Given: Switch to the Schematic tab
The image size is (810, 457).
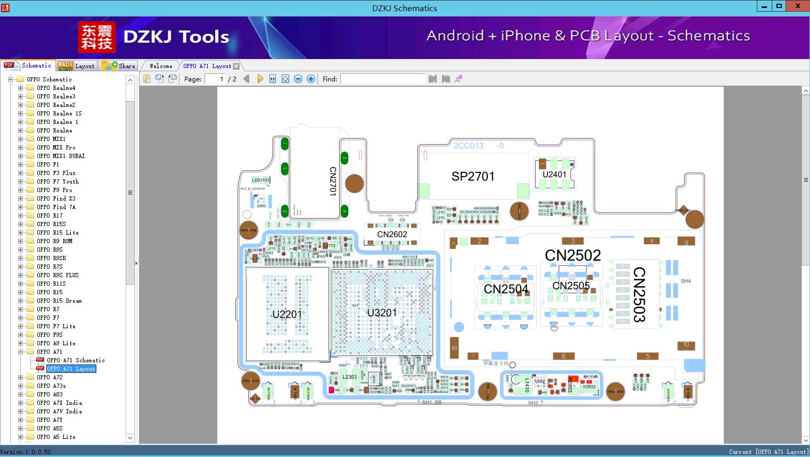Looking at the screenshot, I should click(x=27, y=65).
